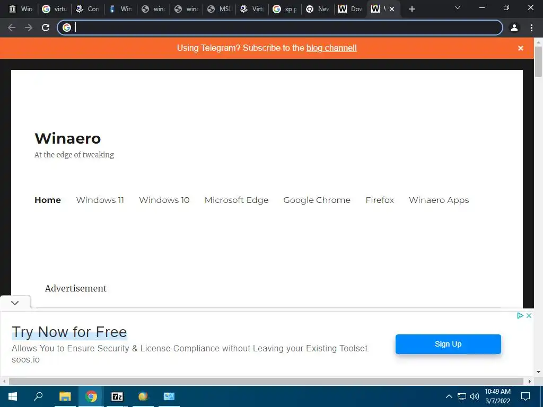Switch to the 'Dov' Winaero tab
This screenshot has width=543, height=407.
click(351, 9)
